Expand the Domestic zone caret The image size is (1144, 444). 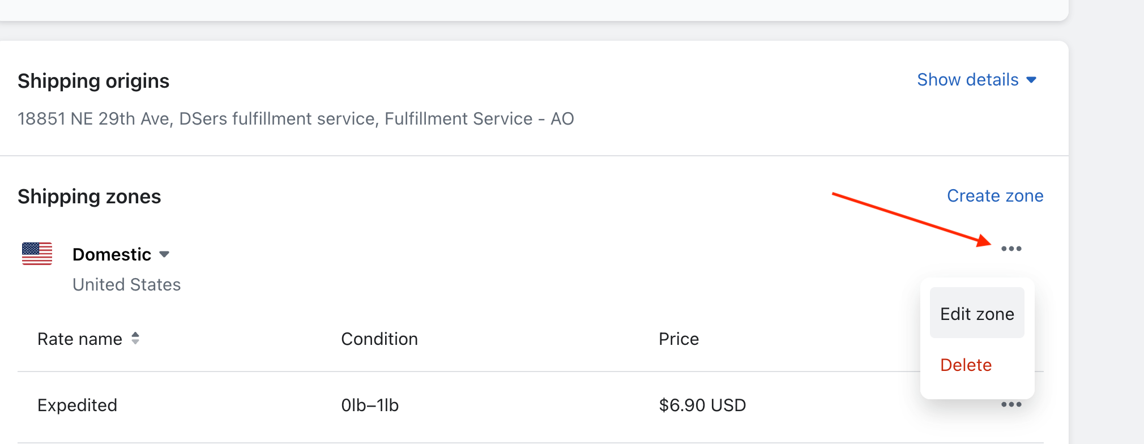pyautogui.click(x=164, y=254)
